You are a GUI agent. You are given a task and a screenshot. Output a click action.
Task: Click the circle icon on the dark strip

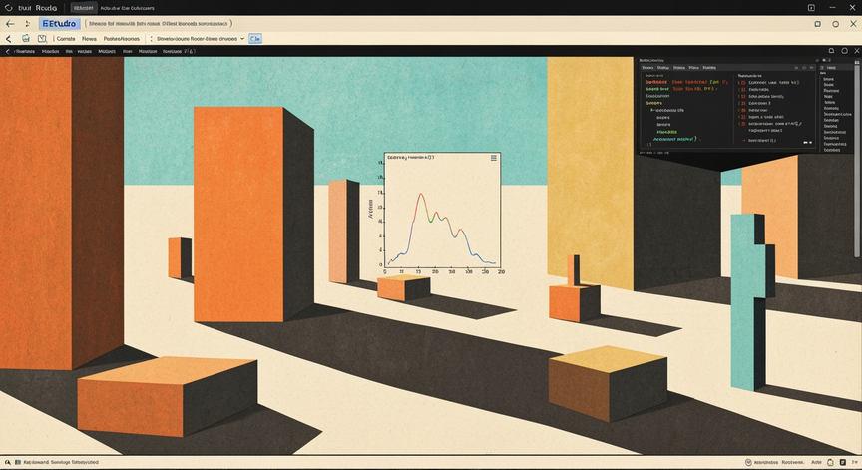tap(844, 51)
